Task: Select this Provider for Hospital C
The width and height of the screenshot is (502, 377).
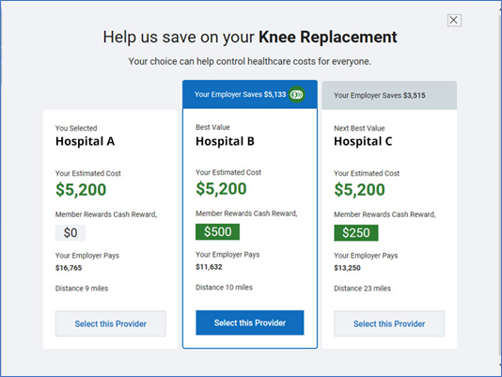Action: point(389,323)
